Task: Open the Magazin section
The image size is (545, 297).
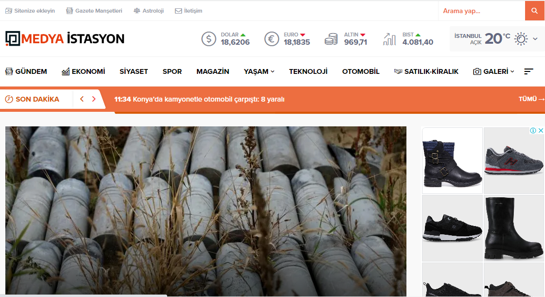Action: 213,71
